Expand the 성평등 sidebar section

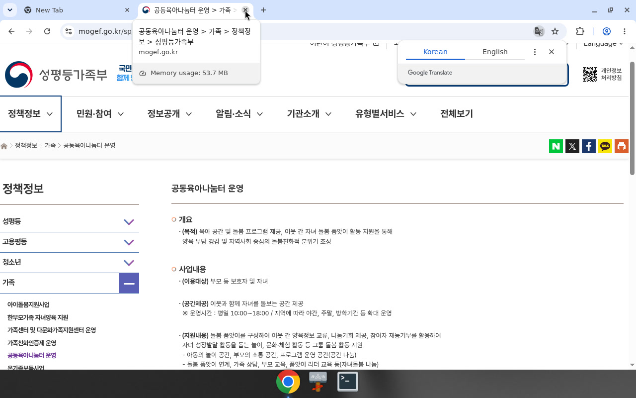pyautogui.click(x=129, y=222)
